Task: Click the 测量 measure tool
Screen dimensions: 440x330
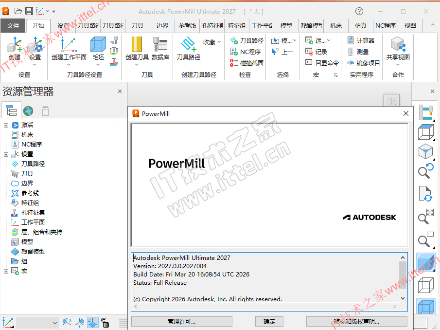Action: coord(358,52)
